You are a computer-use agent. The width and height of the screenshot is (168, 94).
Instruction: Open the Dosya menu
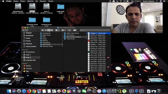(x=16, y=1)
